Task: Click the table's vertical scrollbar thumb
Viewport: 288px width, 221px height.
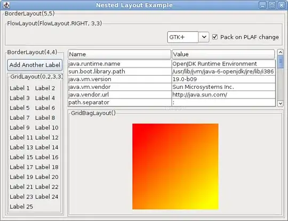Action: pos(281,62)
